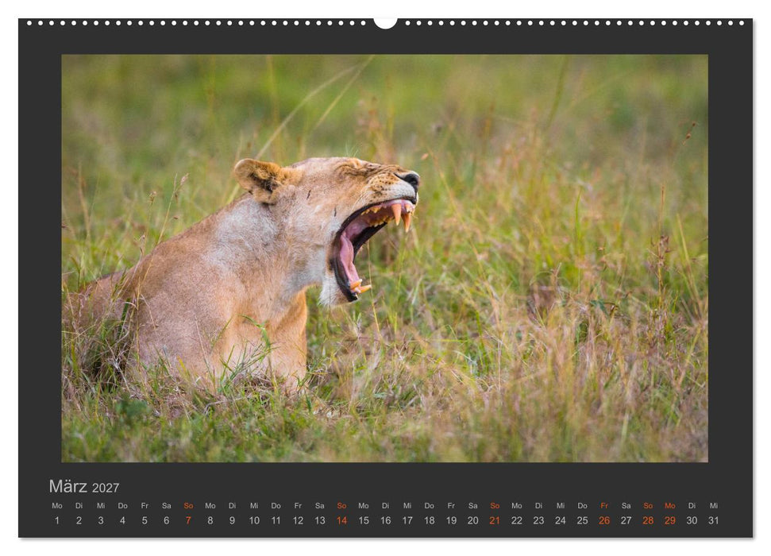Select calendar day 10
This screenshot has width=771, height=556.
tap(254, 520)
